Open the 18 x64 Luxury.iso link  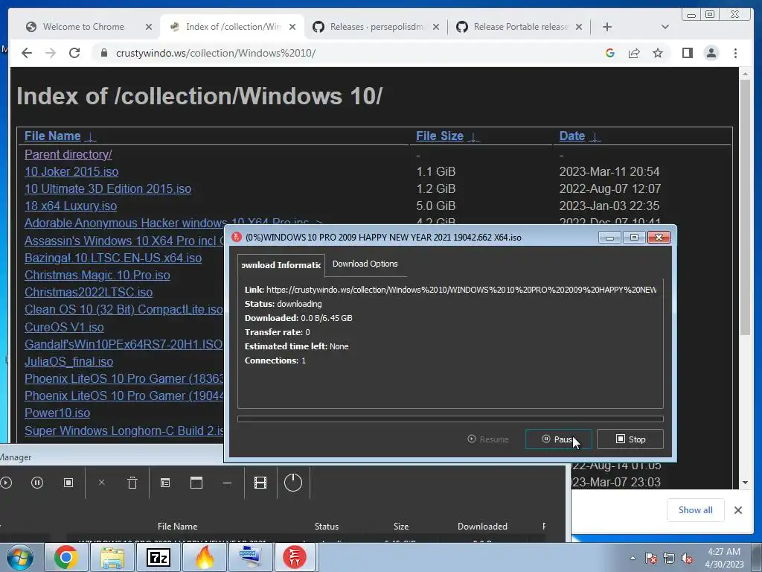(x=71, y=206)
